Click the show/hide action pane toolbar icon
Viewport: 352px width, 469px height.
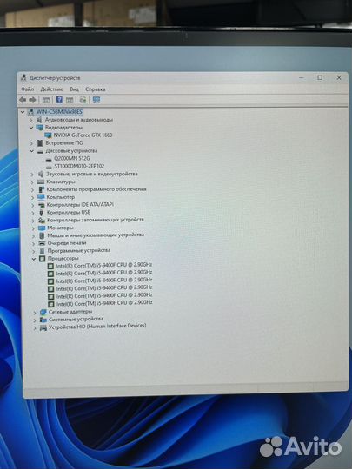70,100
